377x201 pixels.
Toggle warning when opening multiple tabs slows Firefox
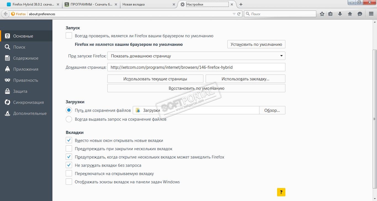click(69, 157)
